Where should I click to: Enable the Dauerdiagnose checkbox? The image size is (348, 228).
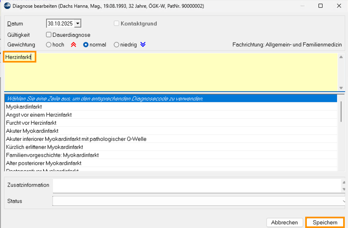click(x=49, y=35)
